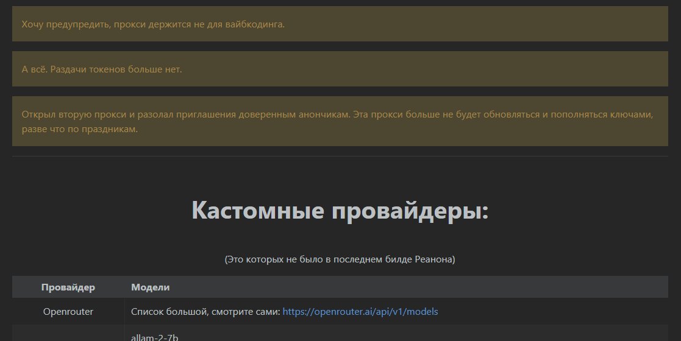Open the openrouter.ai/api/v1/models link
681x341 pixels.
pos(360,312)
